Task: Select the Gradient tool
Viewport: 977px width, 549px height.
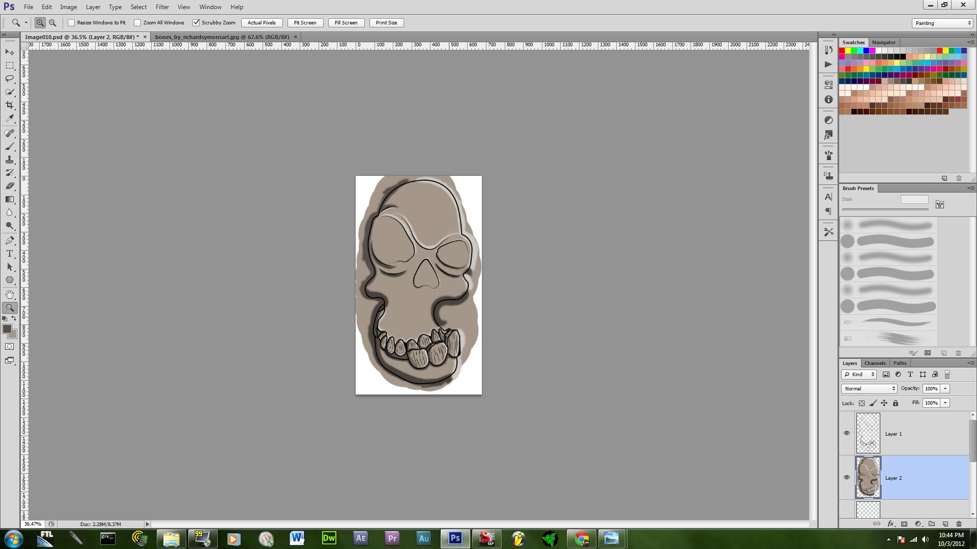Action: tap(10, 199)
